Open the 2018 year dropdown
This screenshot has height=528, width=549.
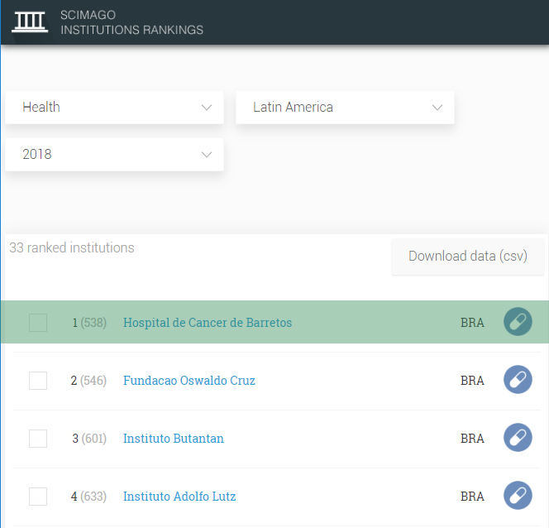[x=114, y=155]
